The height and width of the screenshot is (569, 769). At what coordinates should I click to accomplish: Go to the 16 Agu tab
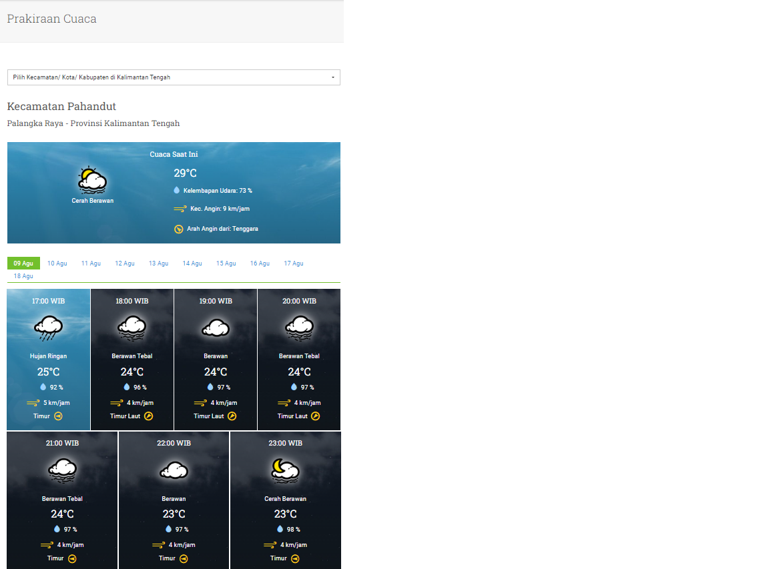coord(260,263)
